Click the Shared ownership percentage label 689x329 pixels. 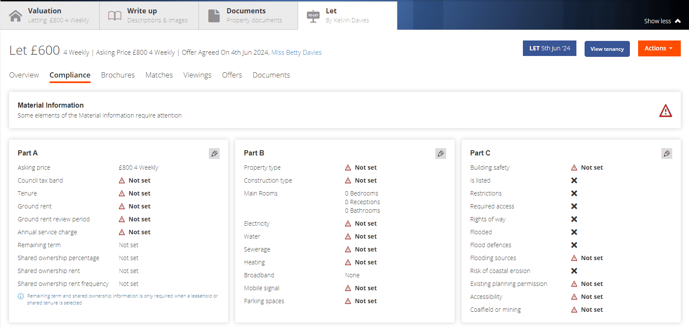[x=58, y=258]
